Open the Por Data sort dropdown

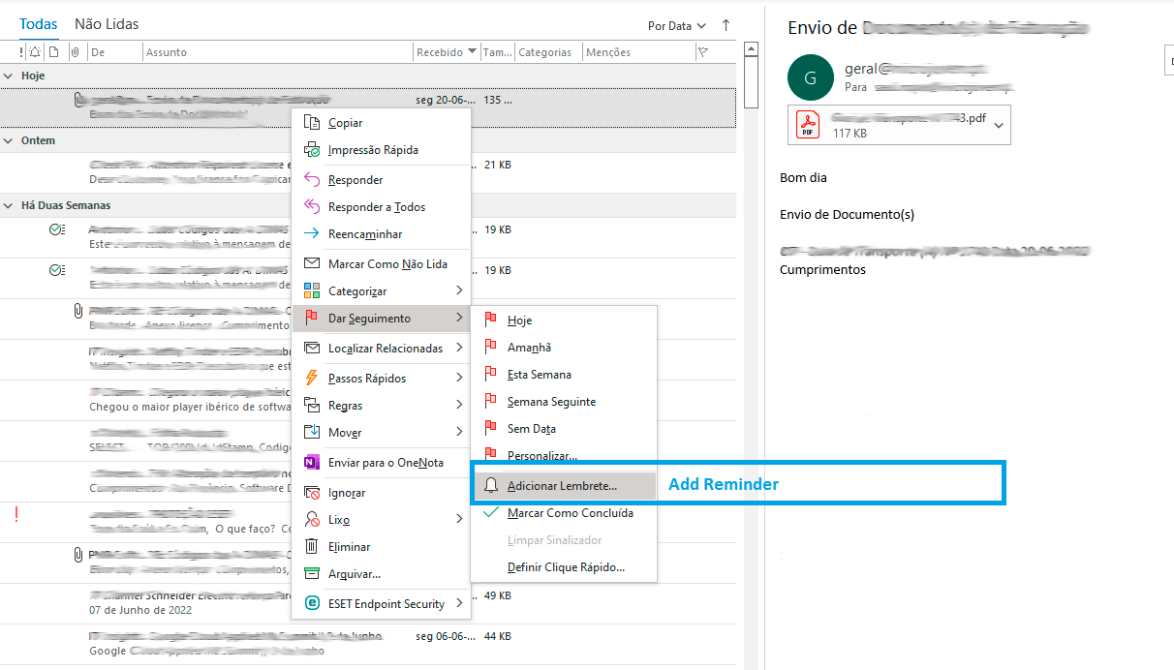pos(677,26)
